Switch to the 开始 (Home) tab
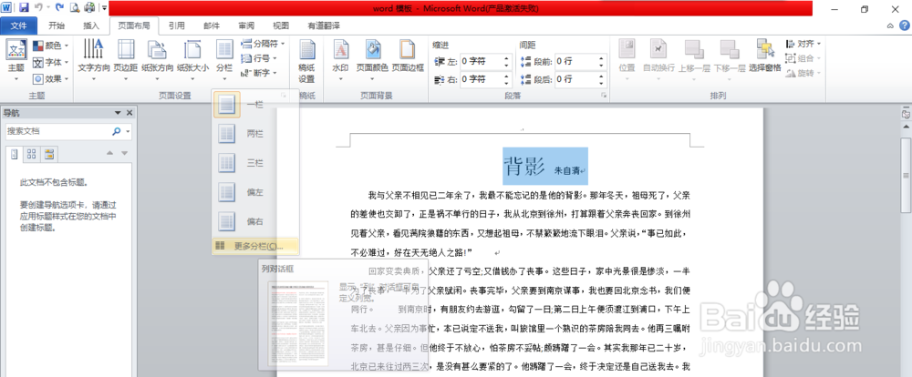This screenshot has width=912, height=377. click(57, 25)
